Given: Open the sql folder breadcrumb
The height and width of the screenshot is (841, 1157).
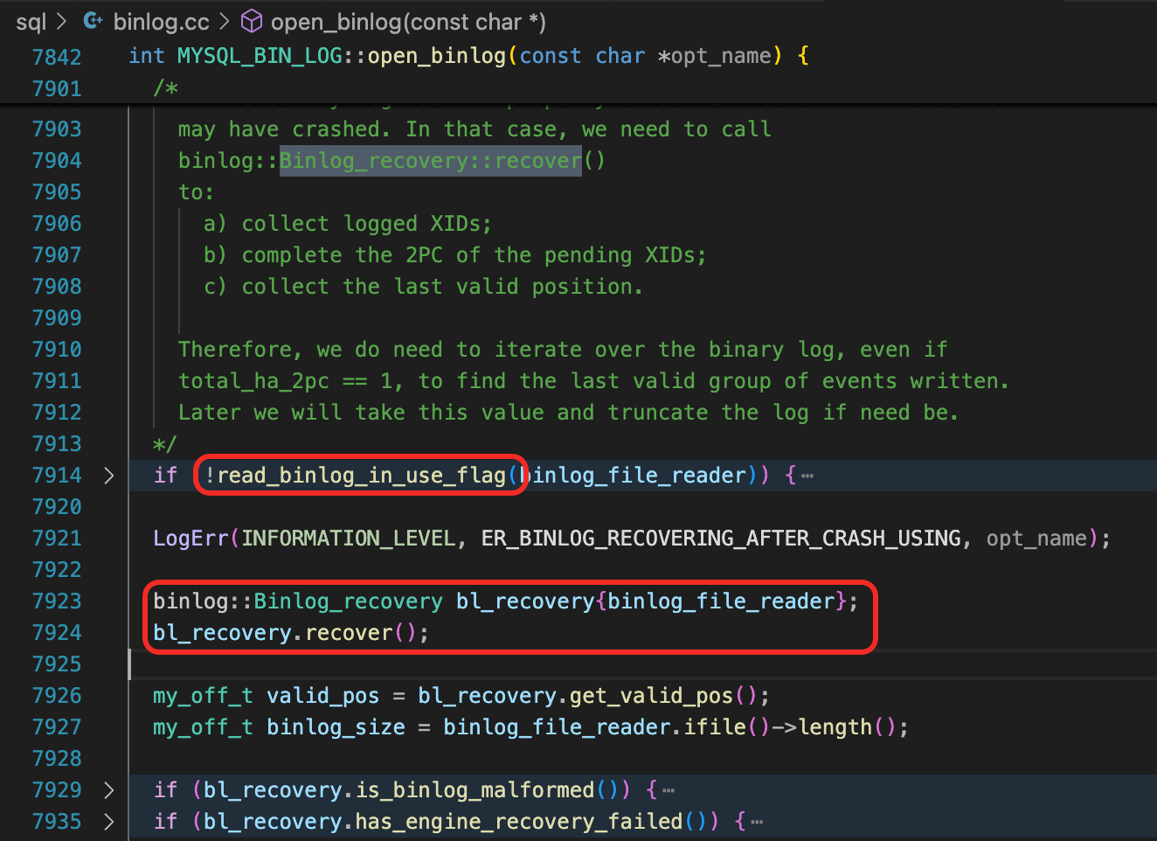Looking at the screenshot, I should click(31, 22).
